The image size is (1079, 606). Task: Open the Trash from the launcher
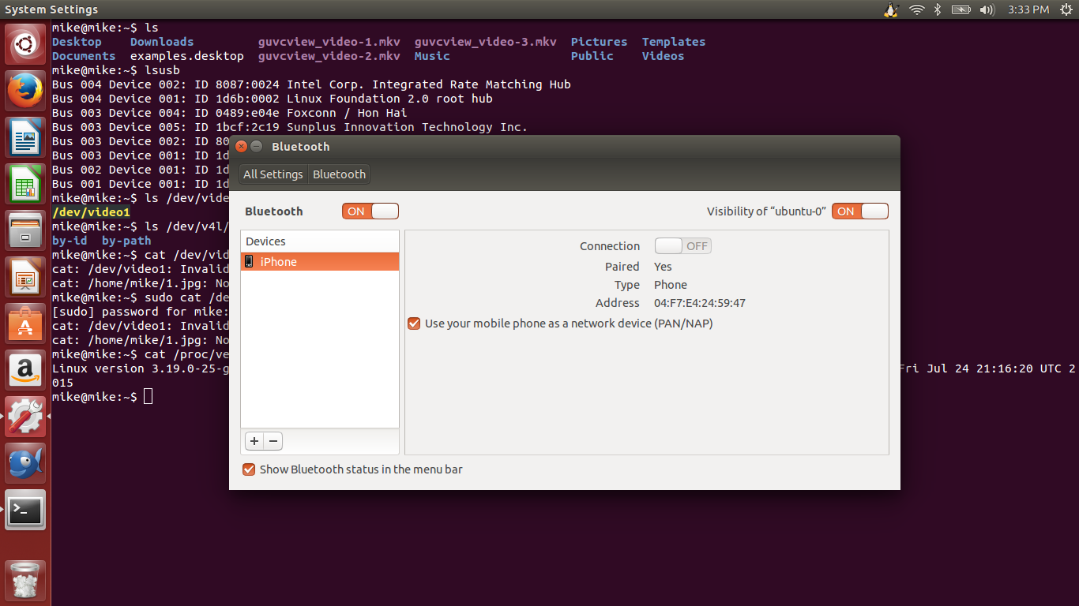click(x=26, y=581)
